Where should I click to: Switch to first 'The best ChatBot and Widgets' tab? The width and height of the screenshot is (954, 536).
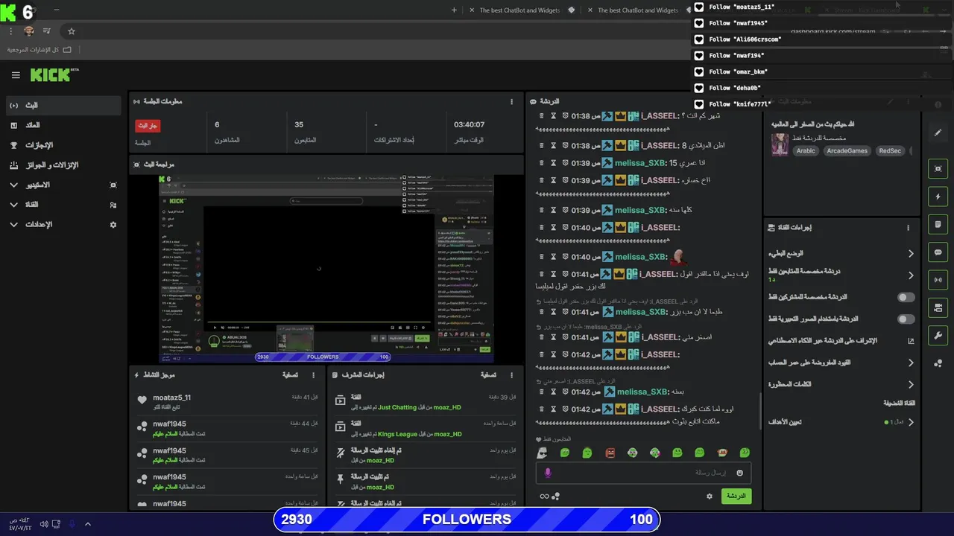[x=519, y=10]
